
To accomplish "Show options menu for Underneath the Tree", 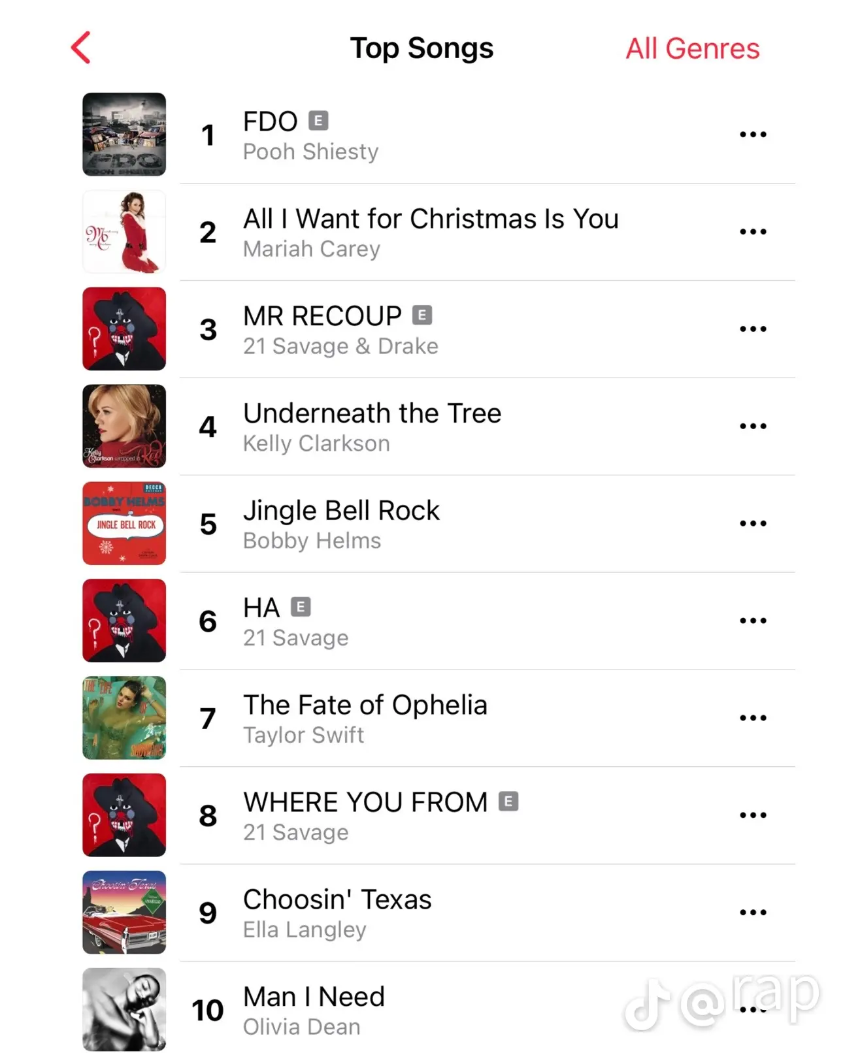I will [x=752, y=427].
